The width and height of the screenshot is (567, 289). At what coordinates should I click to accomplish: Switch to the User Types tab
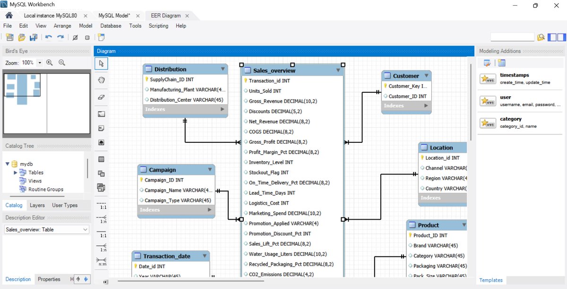tap(65, 205)
